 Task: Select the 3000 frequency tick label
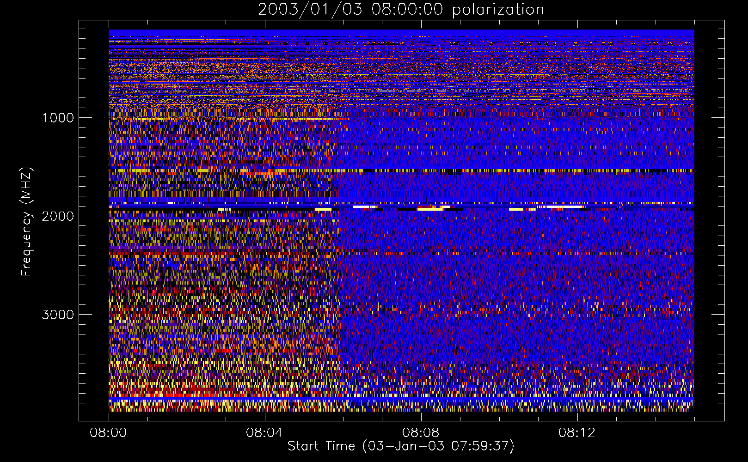[58, 315]
